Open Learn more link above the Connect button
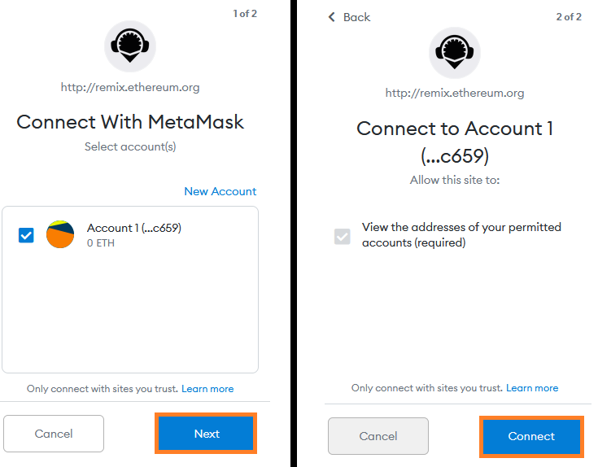This screenshot has width=598, height=467. tap(532, 388)
